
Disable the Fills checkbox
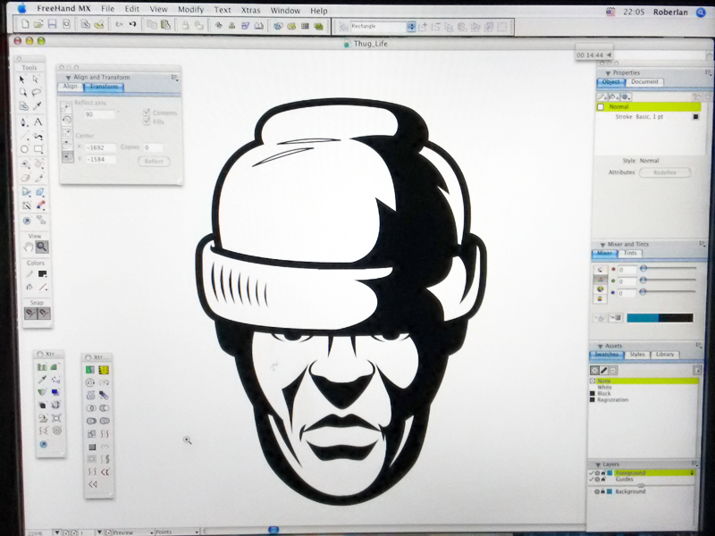point(147,121)
